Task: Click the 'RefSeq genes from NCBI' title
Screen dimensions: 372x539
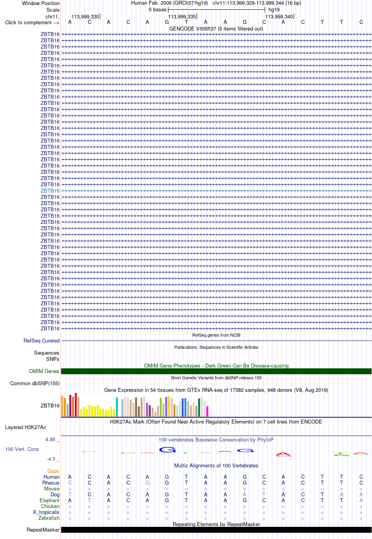Action: coord(216,335)
